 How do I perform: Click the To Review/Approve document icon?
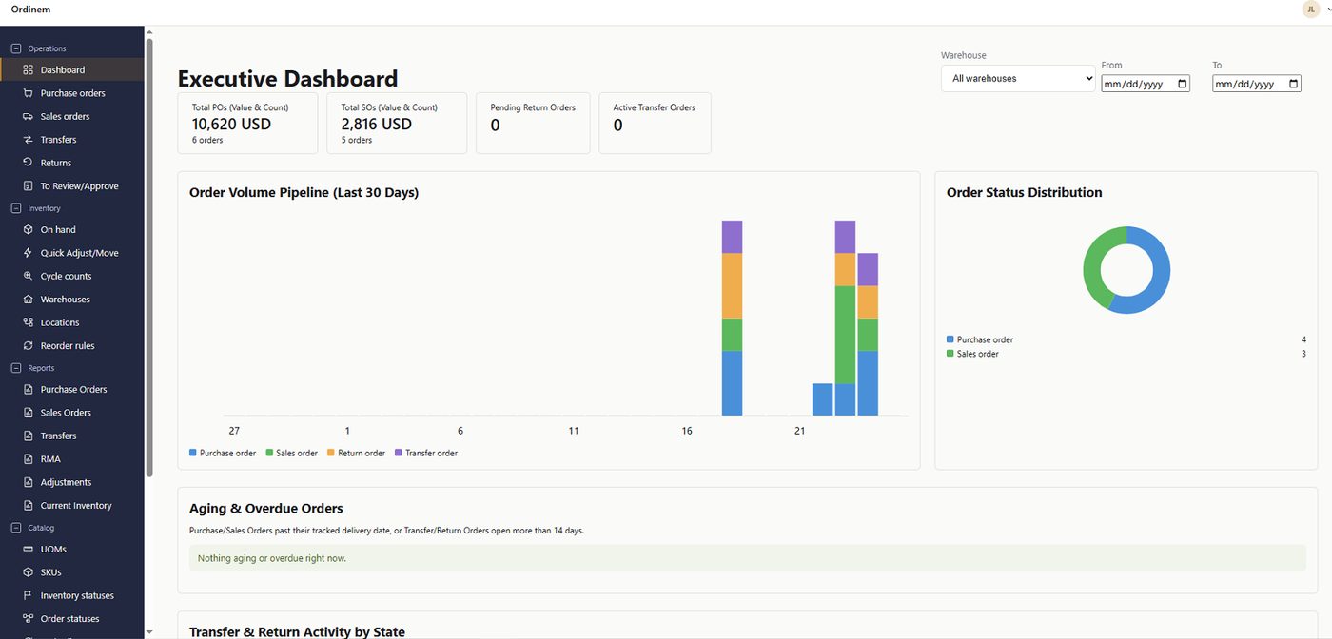29,186
